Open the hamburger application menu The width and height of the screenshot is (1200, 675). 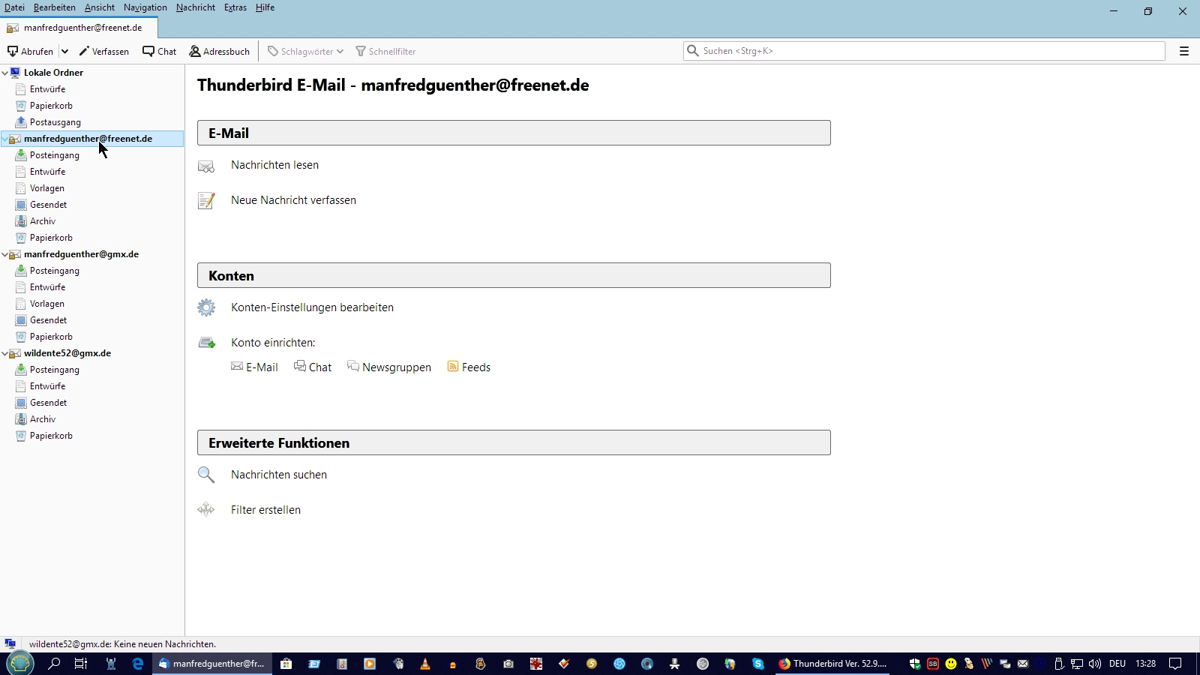[x=1184, y=51]
